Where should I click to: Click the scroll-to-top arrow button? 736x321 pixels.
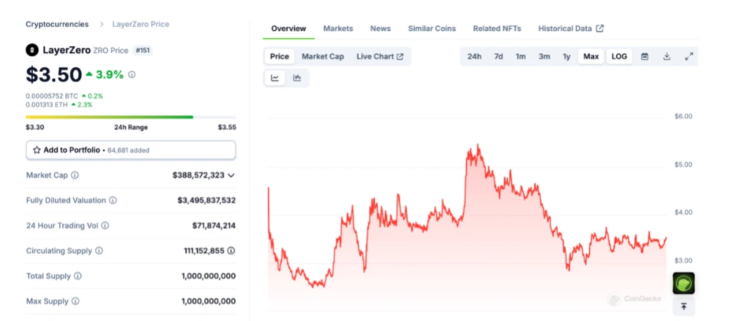[x=683, y=306]
